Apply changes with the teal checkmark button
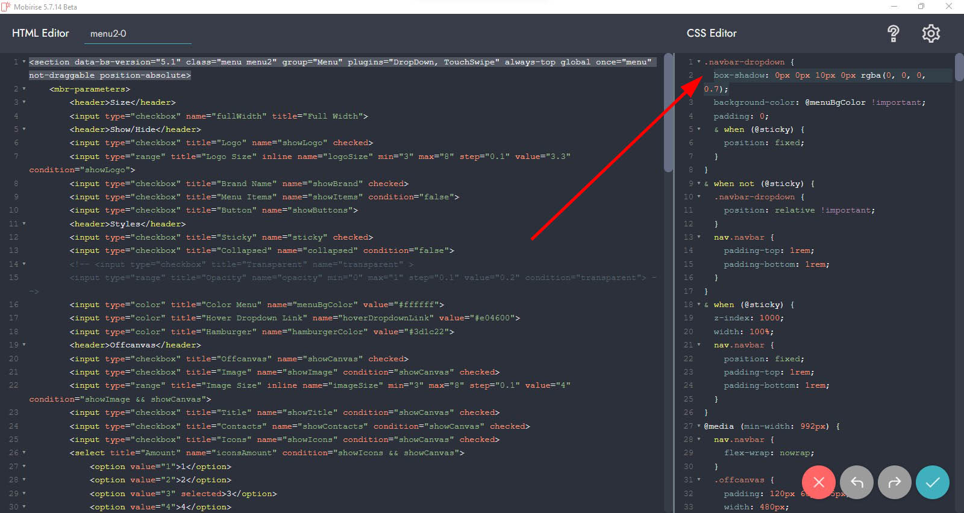 click(x=932, y=482)
